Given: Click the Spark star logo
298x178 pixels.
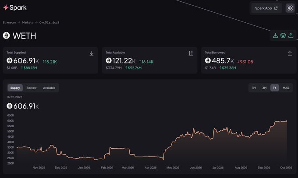Looking at the screenshot, I should tap(6, 7).
